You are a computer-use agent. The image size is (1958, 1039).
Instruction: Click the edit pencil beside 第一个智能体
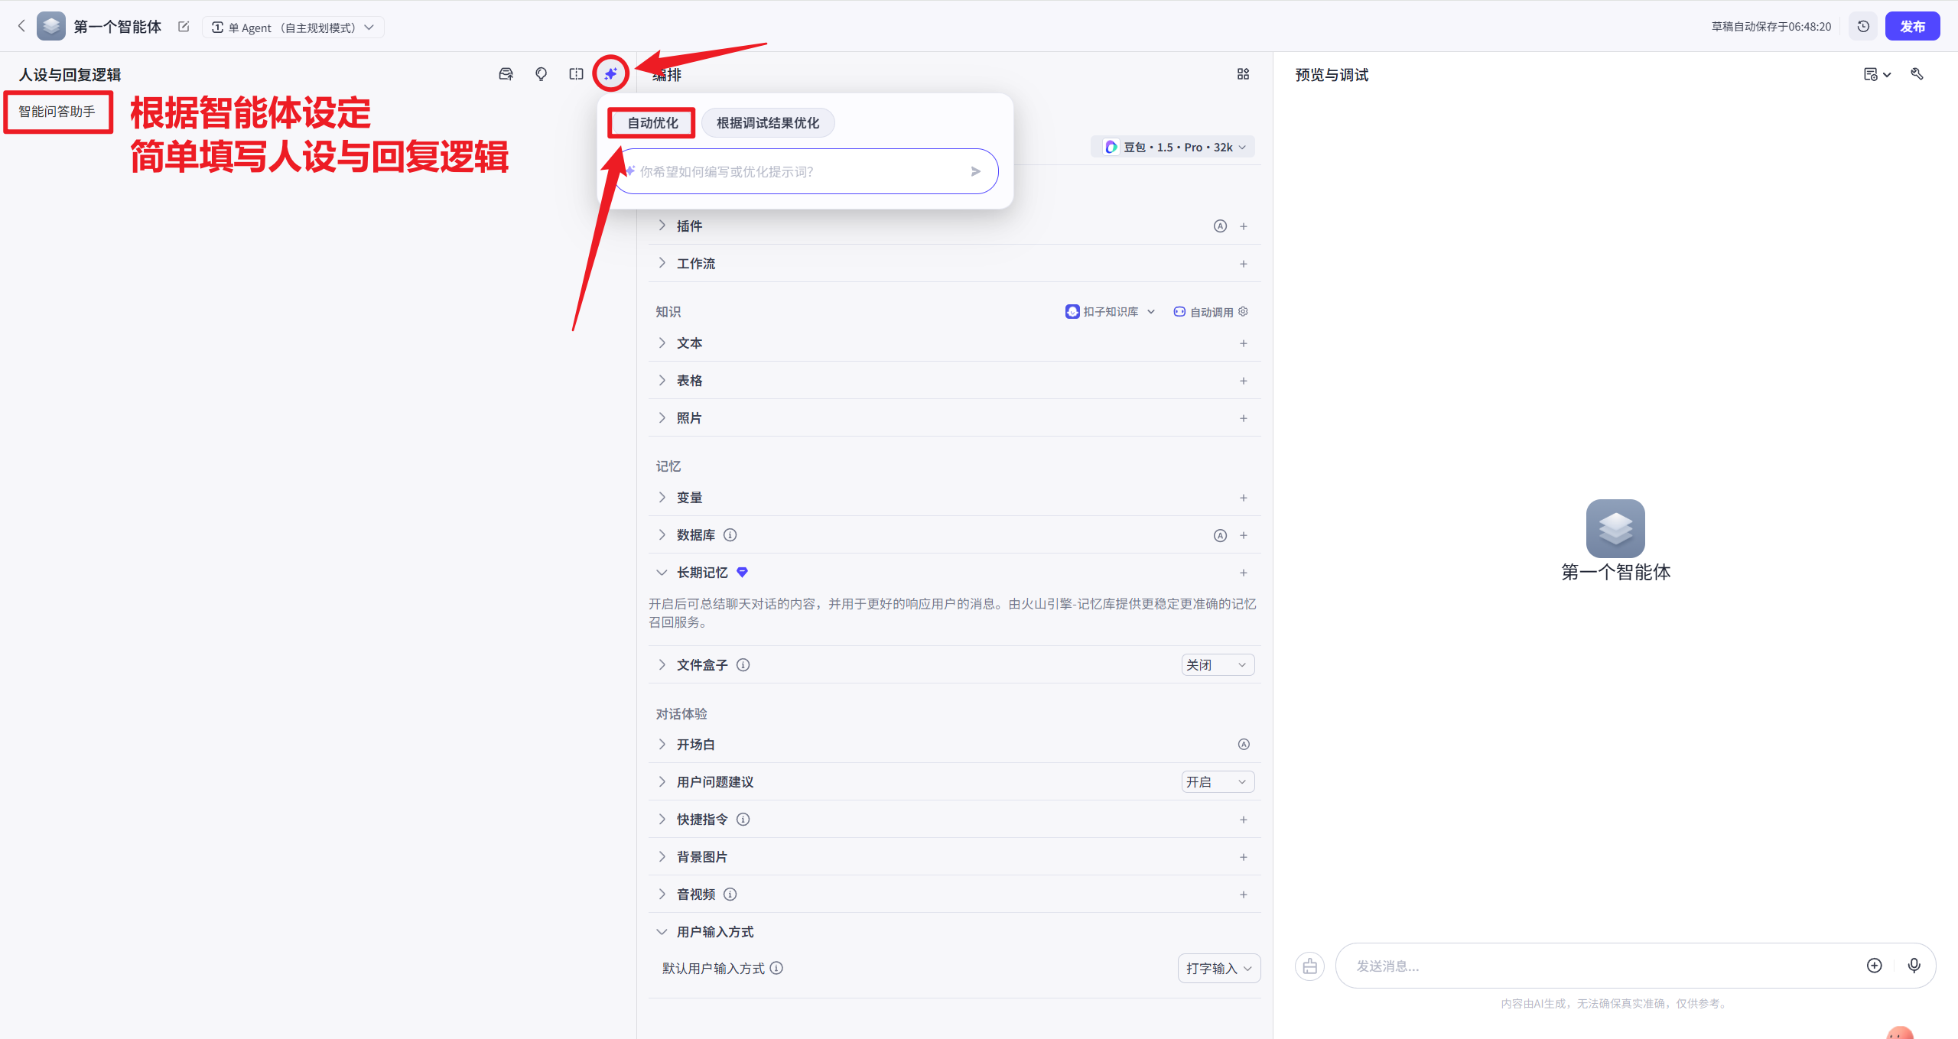click(184, 26)
